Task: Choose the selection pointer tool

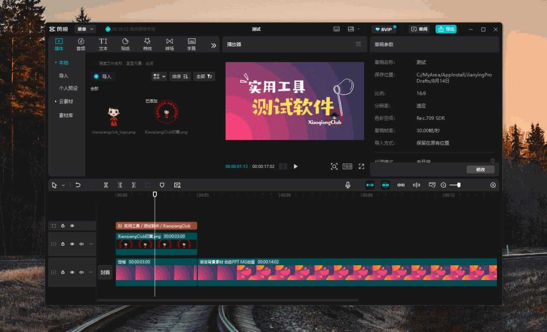Action: [54, 185]
